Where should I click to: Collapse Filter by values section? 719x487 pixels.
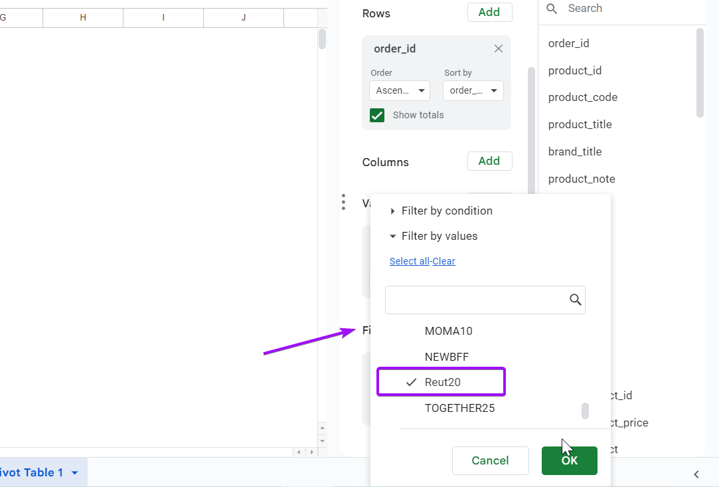(434, 236)
